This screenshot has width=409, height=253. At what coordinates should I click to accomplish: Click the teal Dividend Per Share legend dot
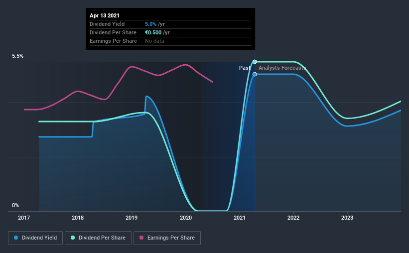(x=73, y=238)
